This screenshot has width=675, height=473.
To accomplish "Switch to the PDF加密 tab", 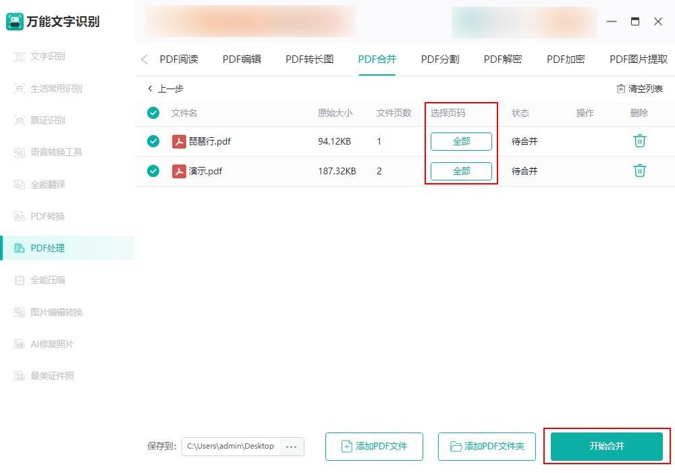I will click(566, 59).
